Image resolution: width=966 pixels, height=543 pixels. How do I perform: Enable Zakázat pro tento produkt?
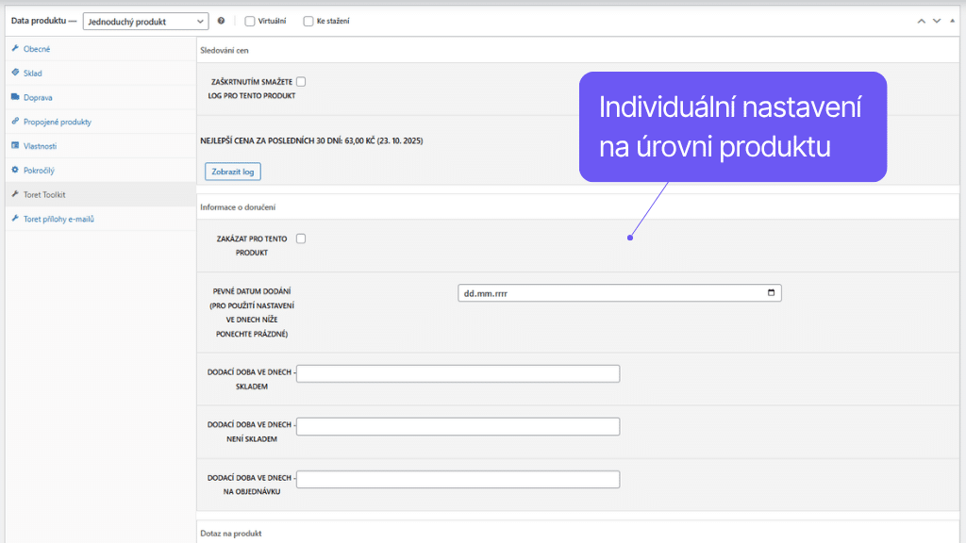pos(301,239)
